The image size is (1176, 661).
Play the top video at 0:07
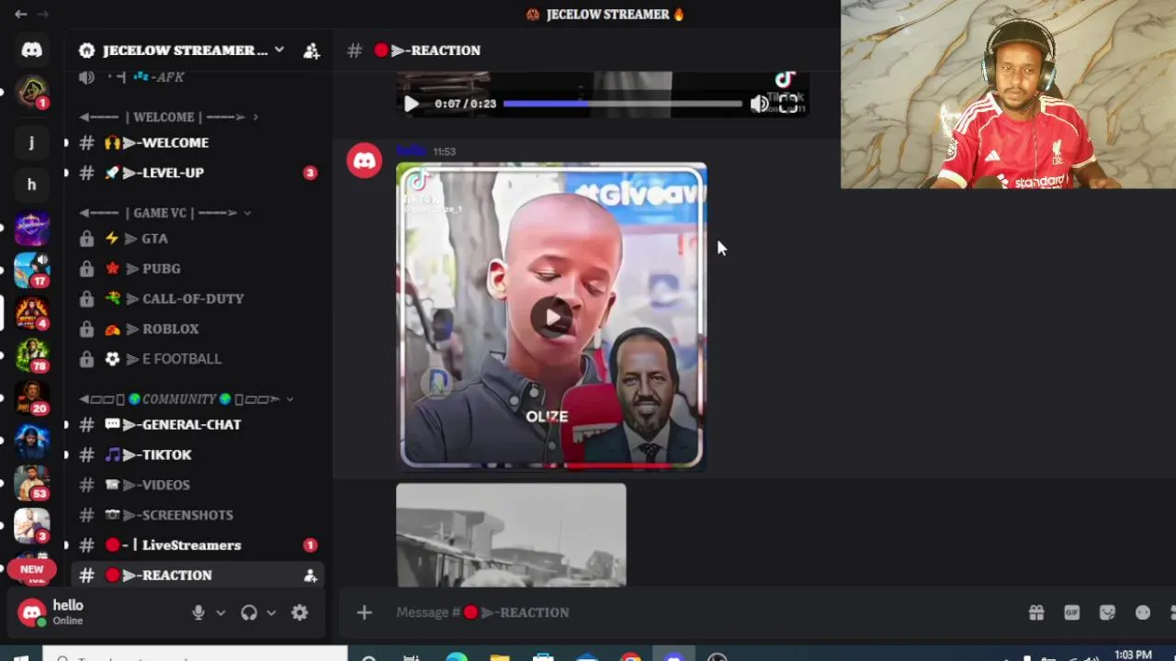pyautogui.click(x=411, y=104)
